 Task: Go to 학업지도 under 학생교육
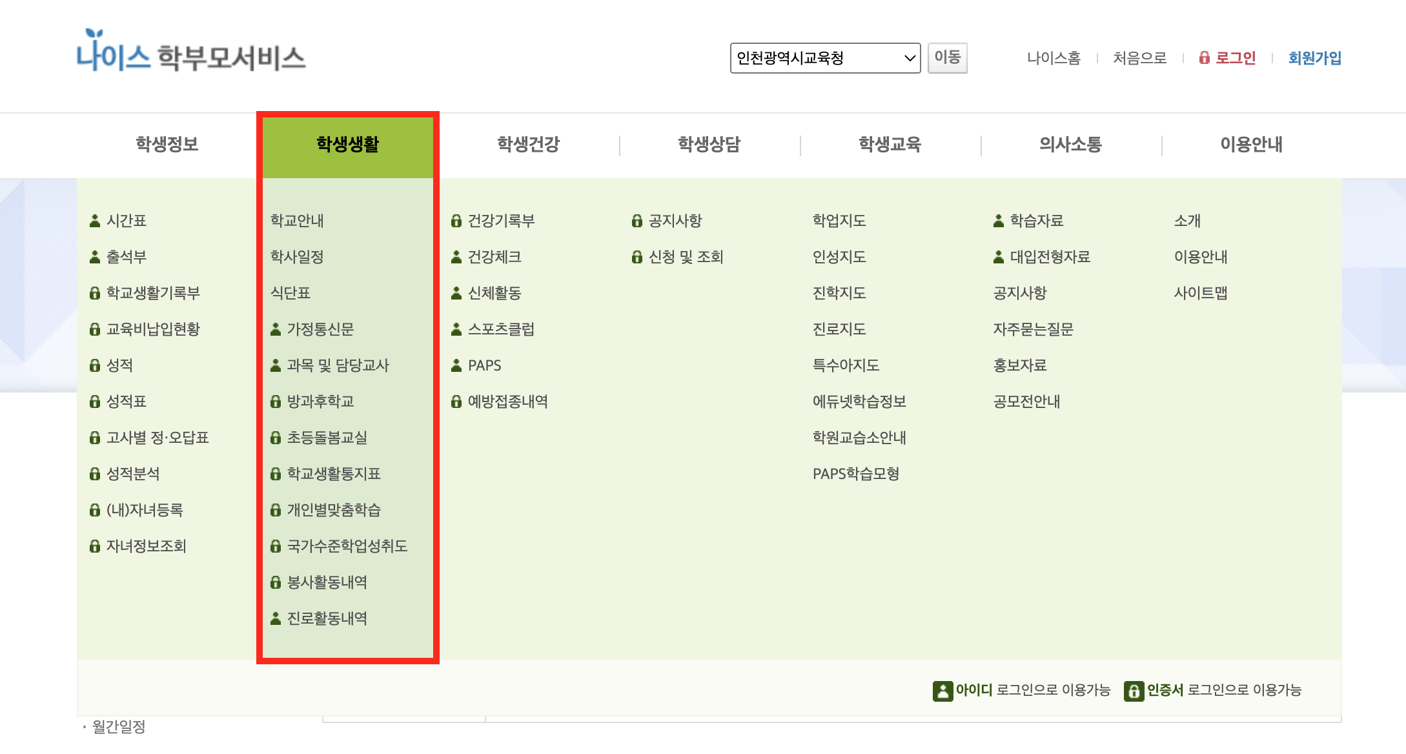coord(839,221)
